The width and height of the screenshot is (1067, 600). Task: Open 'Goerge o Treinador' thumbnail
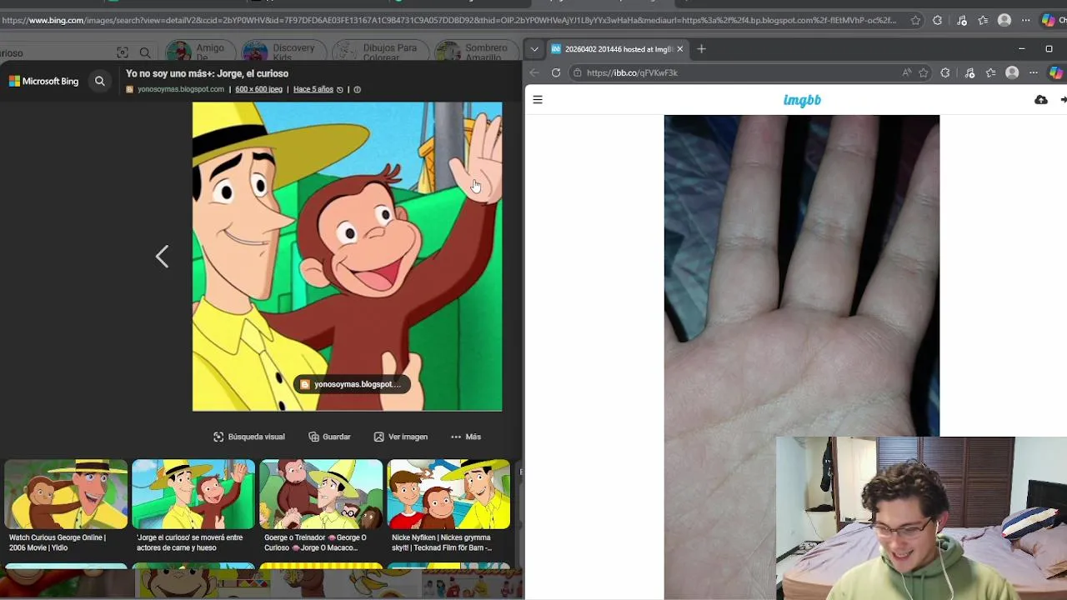[x=321, y=494]
